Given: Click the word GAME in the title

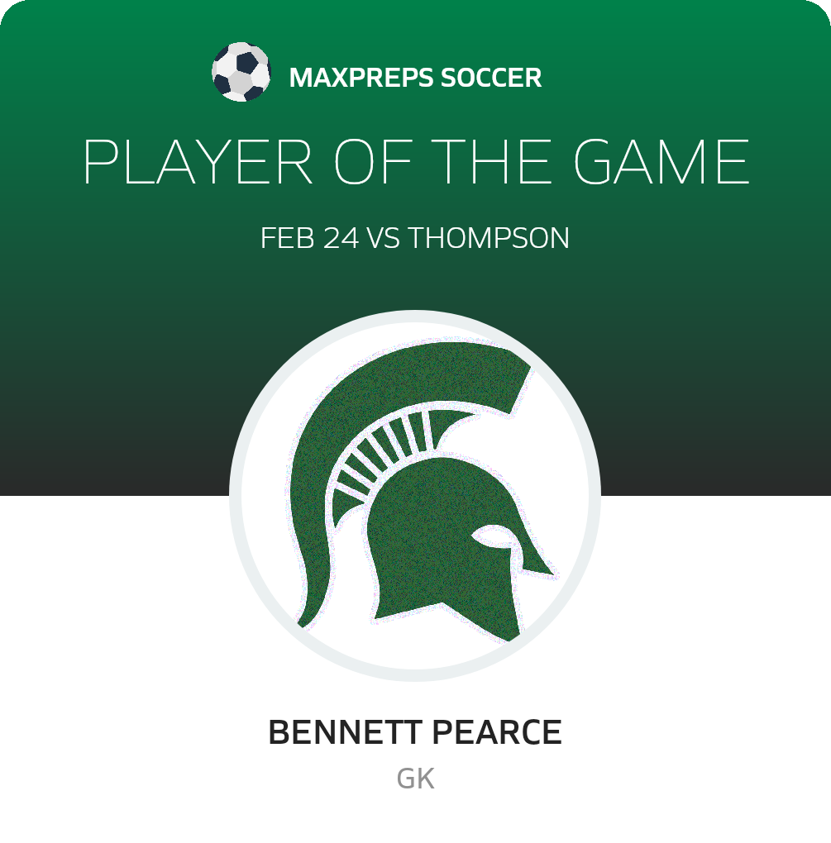Looking at the screenshot, I should coord(661,161).
